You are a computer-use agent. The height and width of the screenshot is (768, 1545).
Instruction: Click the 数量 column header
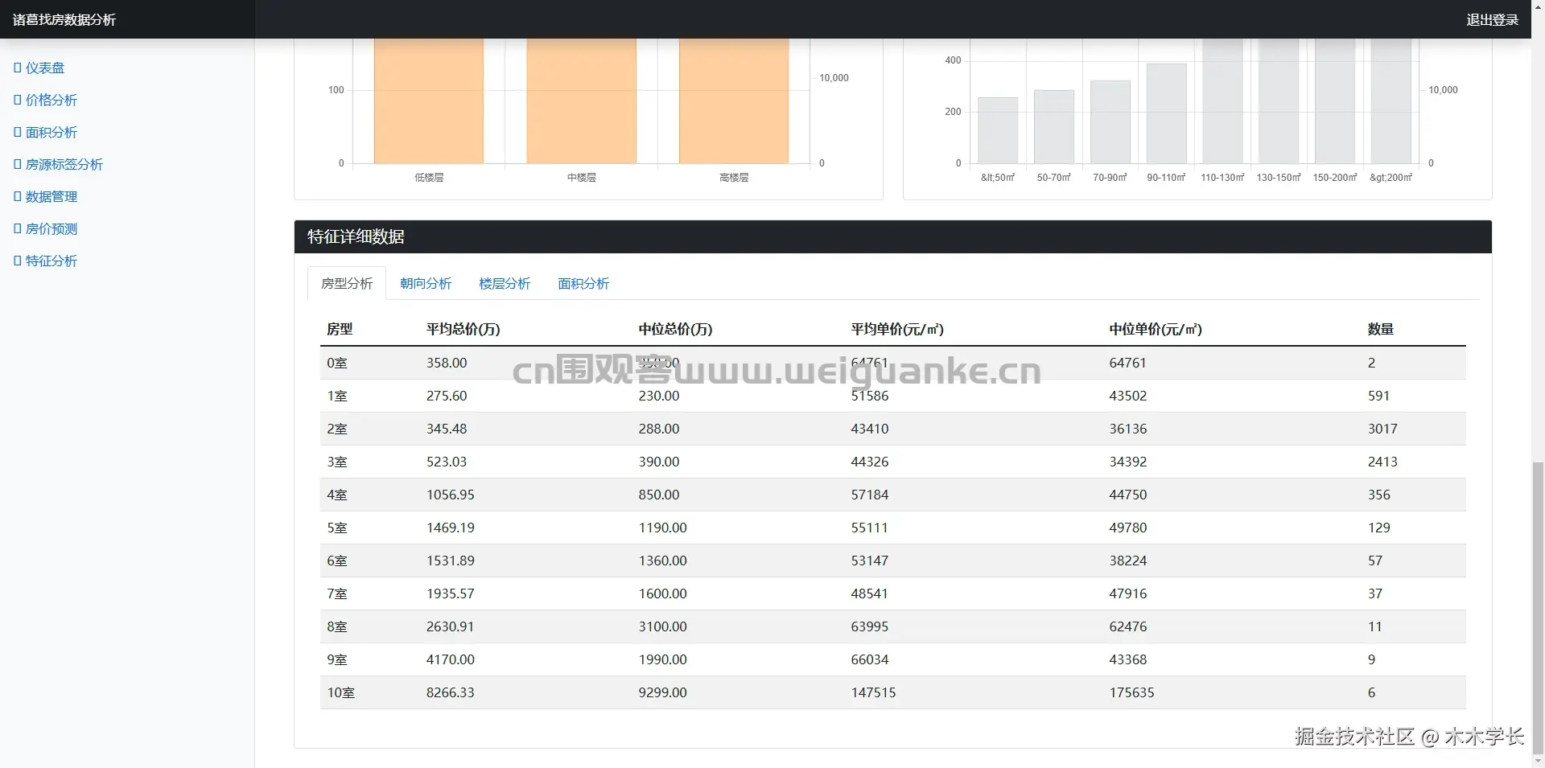click(1381, 329)
